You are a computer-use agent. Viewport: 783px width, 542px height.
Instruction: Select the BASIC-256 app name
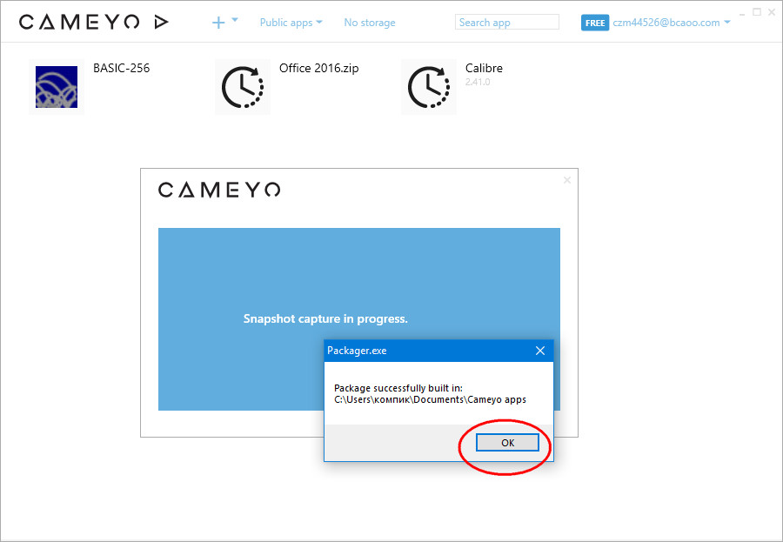[x=121, y=68]
